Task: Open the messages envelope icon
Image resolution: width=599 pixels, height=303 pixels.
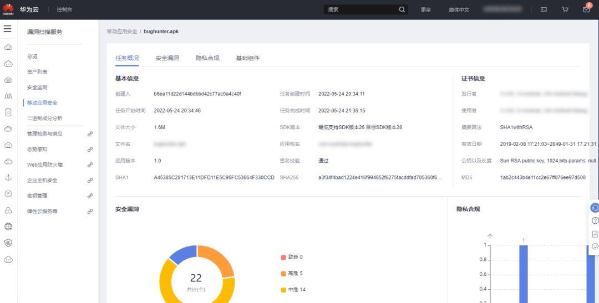Action: coord(586,9)
